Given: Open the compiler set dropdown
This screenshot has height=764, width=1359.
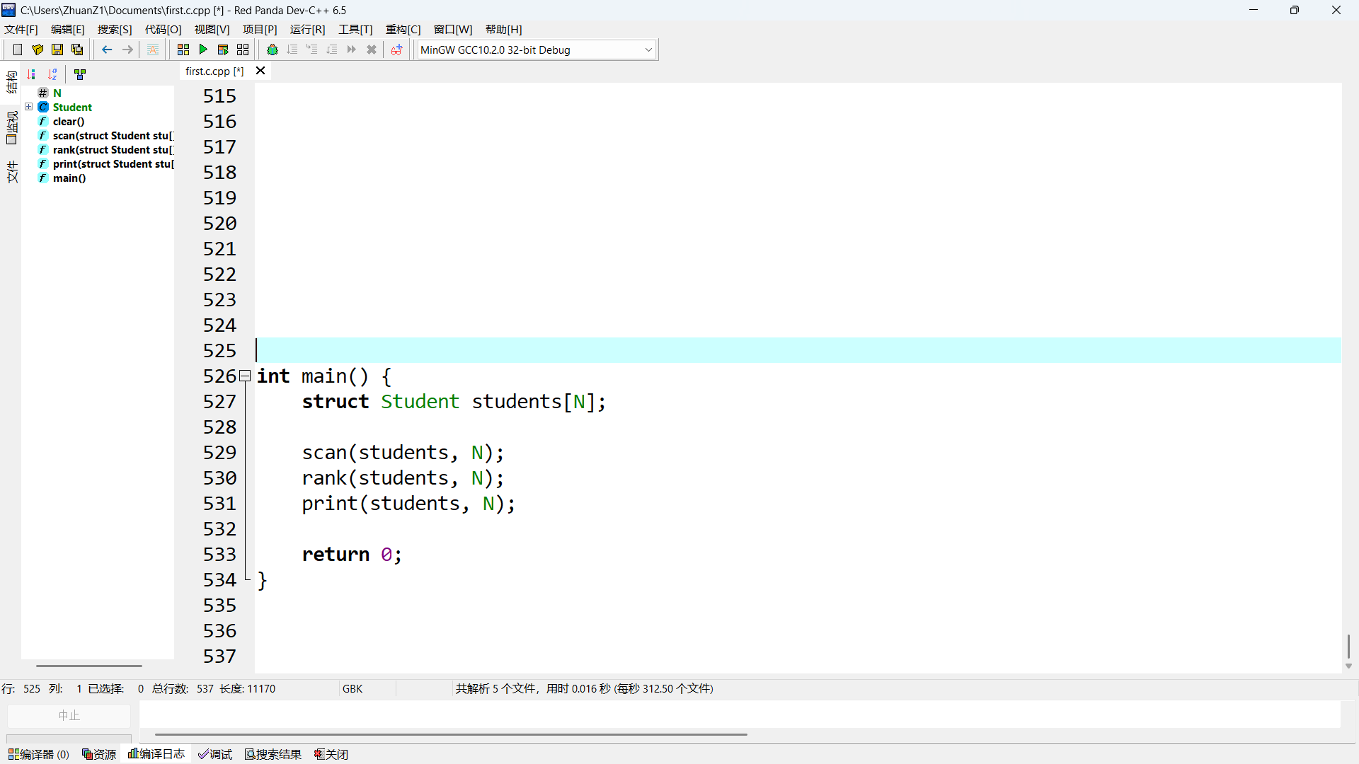Looking at the screenshot, I should (648, 50).
